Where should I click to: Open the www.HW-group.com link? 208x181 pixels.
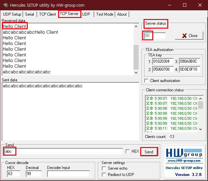coord(184,161)
